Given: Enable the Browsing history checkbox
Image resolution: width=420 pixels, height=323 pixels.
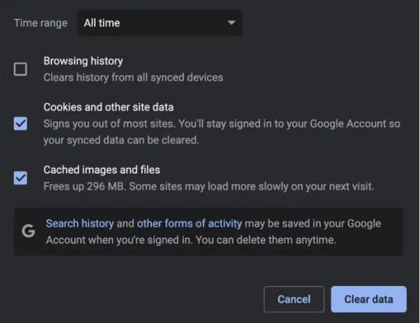Looking at the screenshot, I should 20,69.
